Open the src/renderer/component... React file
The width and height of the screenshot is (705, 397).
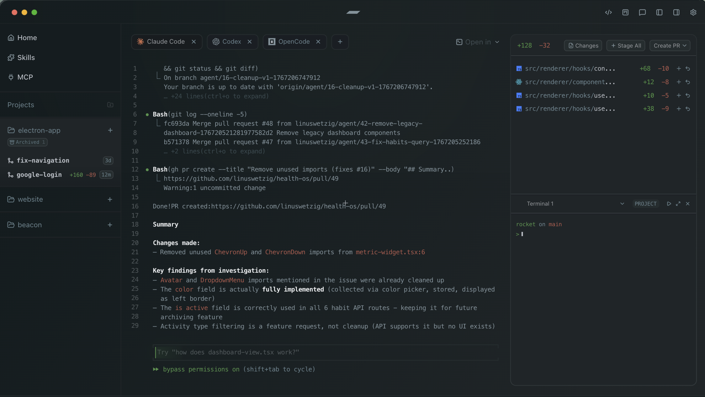click(570, 82)
